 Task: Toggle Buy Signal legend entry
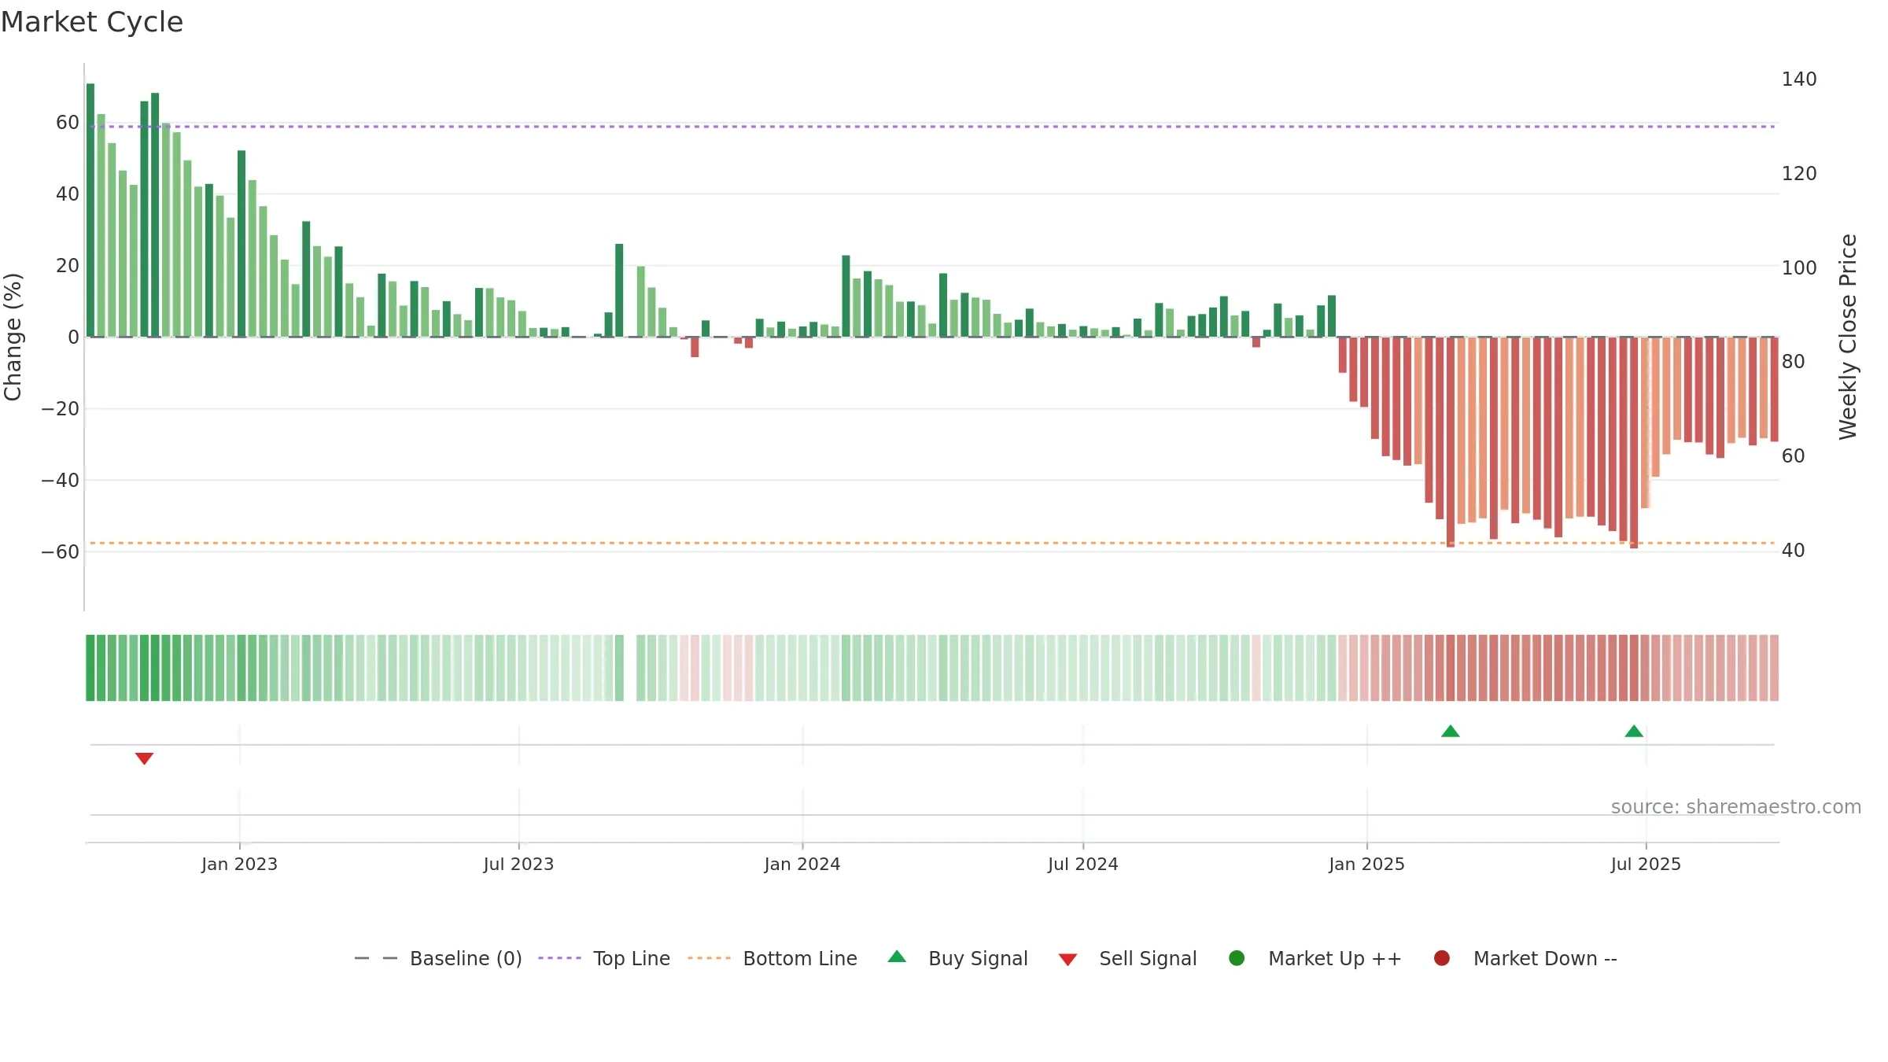957,958
